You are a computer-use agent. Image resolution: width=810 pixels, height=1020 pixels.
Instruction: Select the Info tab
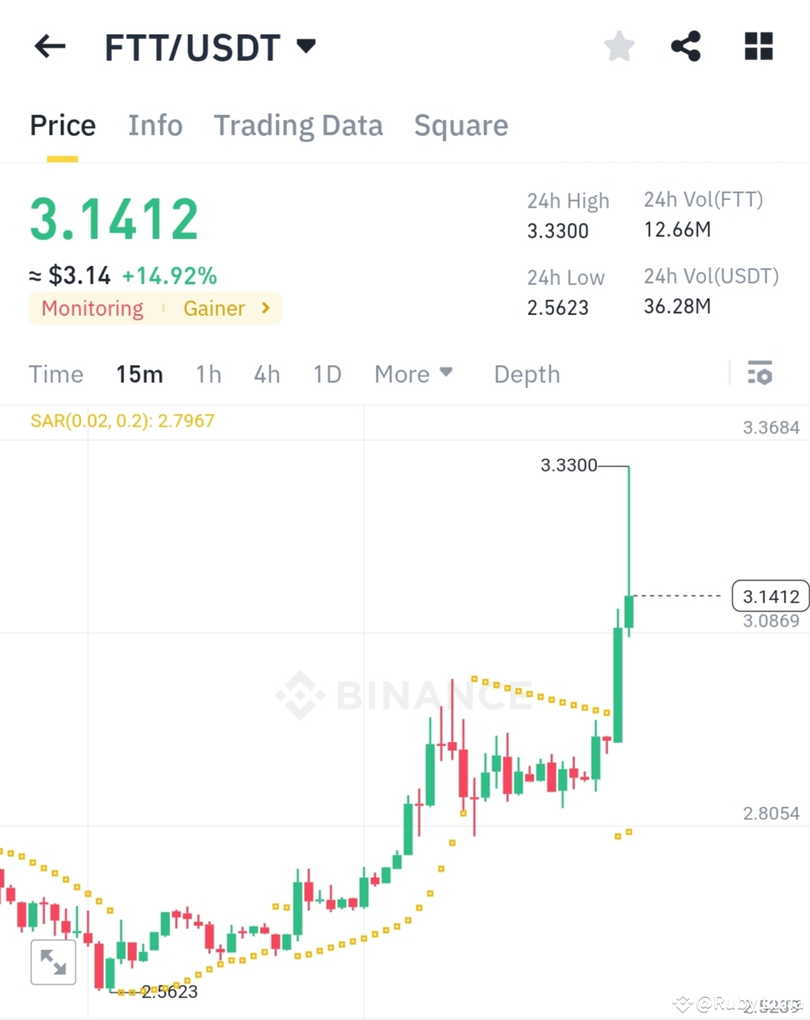pos(155,125)
